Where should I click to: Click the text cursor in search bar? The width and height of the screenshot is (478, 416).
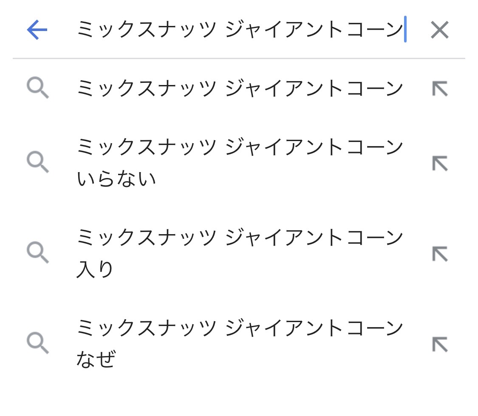click(x=405, y=29)
